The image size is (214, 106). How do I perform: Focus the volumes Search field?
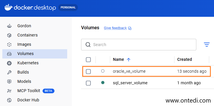139,45
